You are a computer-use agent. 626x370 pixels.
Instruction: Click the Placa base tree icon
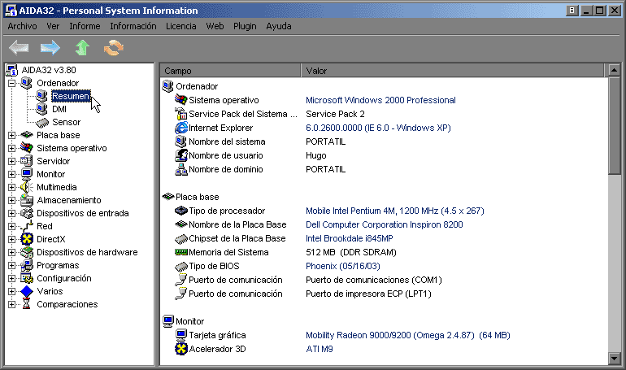click(x=27, y=135)
